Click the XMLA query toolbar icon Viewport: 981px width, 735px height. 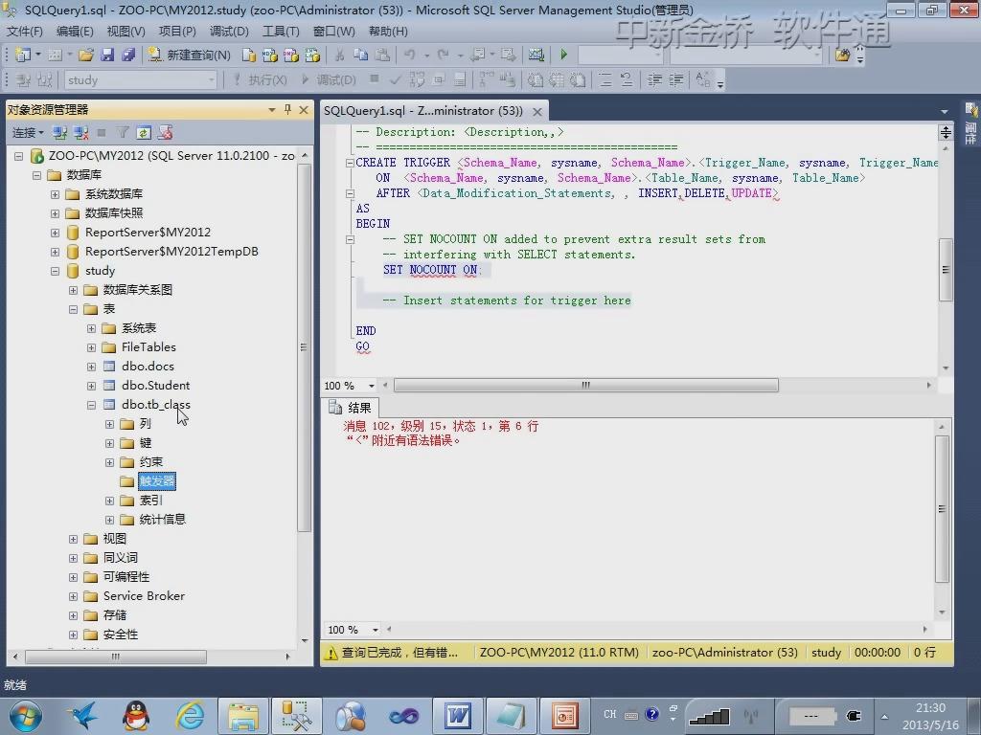pos(312,55)
